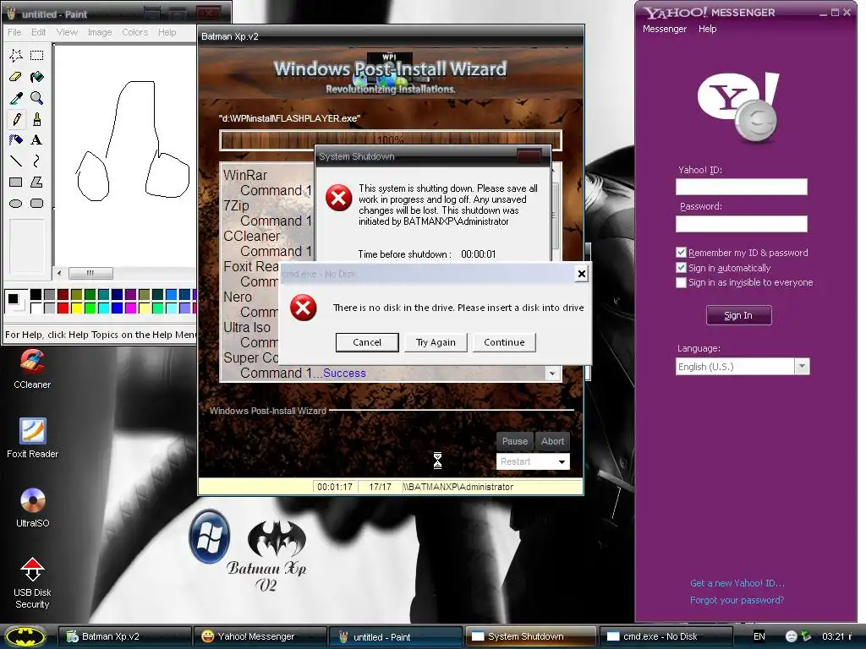Pick the yellow swatch in Paint palette

(77, 308)
